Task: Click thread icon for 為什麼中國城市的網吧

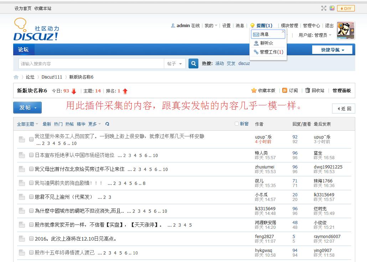Action: (22, 211)
